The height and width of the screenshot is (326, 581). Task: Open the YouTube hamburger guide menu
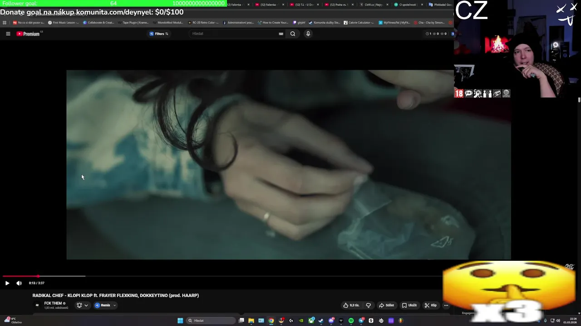click(8, 34)
